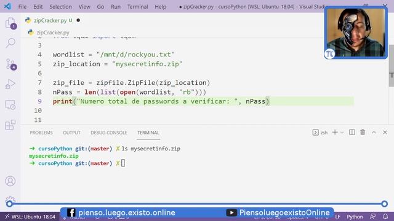Open the Remote Explorer view
Viewport: 394px width, 221px height.
[10, 105]
